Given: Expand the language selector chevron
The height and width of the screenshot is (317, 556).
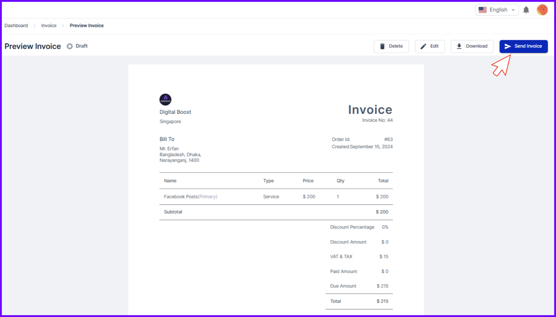Looking at the screenshot, I should pyautogui.click(x=513, y=10).
